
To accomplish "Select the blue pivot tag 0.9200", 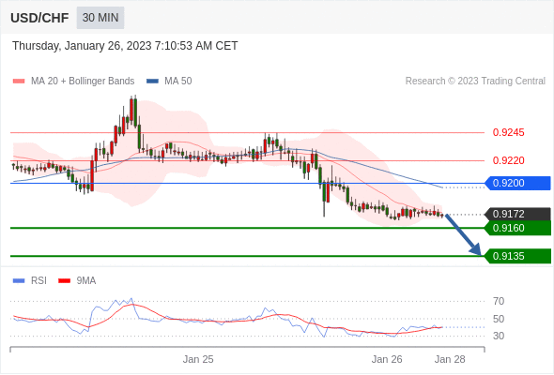I will pos(518,183).
